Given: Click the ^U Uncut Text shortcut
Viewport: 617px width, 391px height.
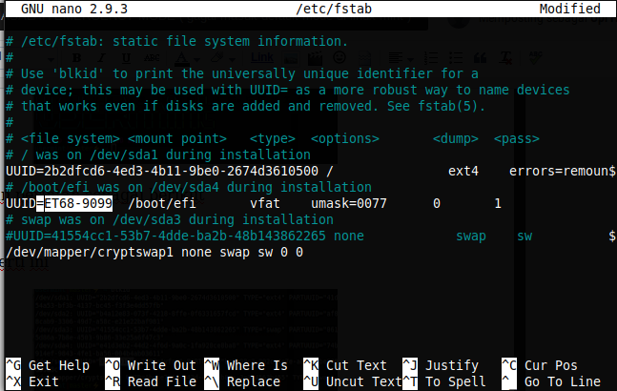Looking at the screenshot, I should [x=353, y=381].
